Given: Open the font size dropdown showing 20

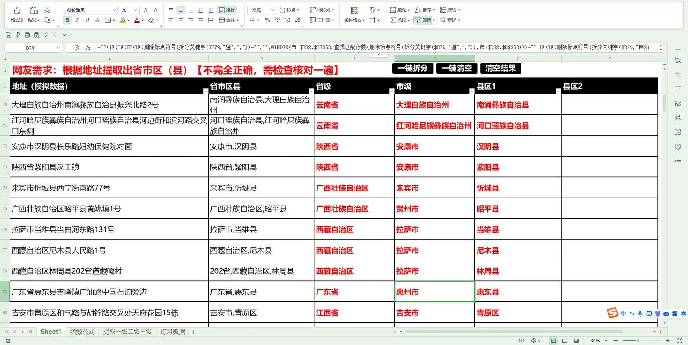Looking at the screenshot, I should coord(136,10).
